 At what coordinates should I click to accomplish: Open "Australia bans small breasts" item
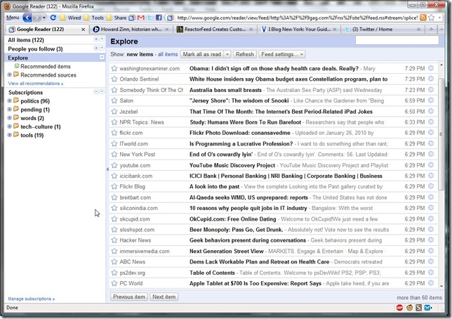225,90
